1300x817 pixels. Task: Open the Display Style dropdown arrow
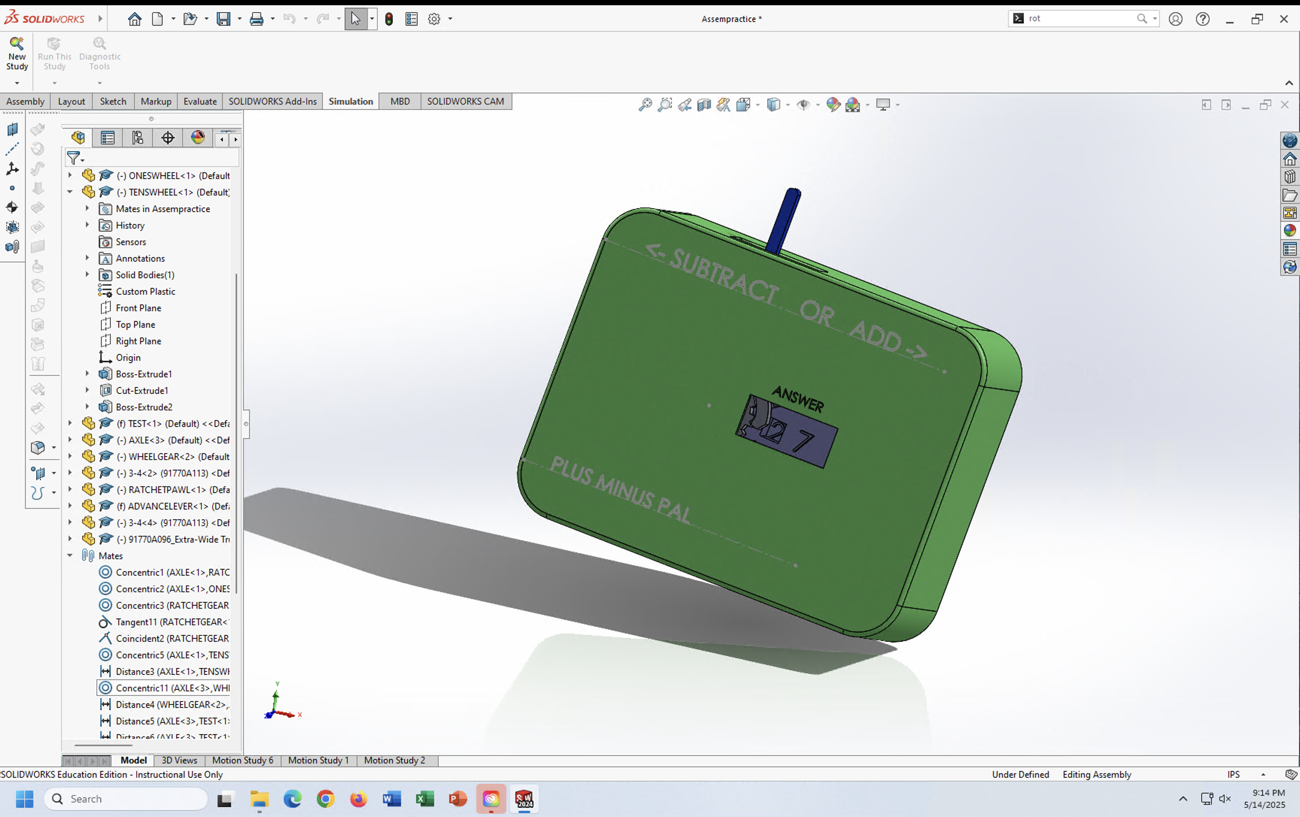(x=788, y=104)
